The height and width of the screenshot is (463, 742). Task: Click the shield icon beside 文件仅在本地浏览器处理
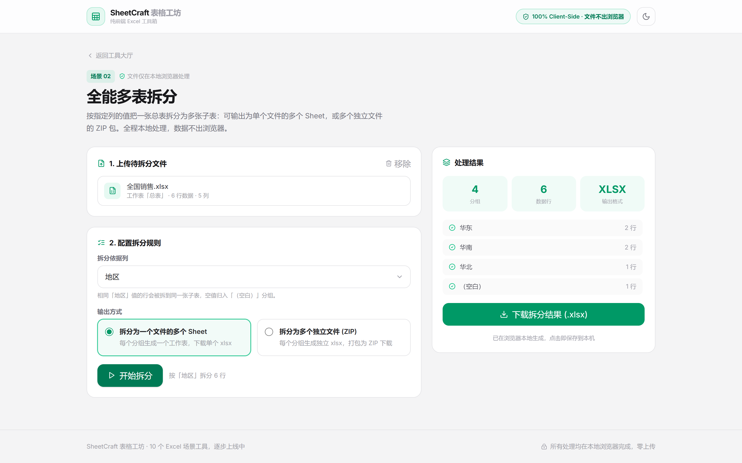pyautogui.click(x=122, y=76)
